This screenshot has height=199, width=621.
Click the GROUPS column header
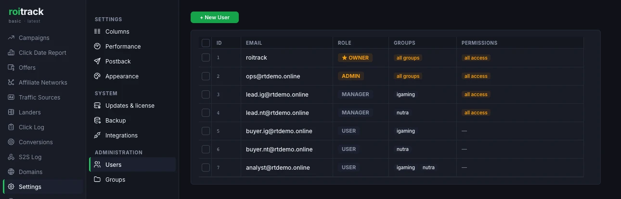tap(404, 43)
